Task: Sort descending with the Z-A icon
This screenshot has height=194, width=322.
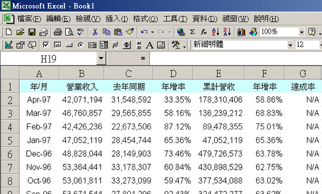Action: pos(227,32)
